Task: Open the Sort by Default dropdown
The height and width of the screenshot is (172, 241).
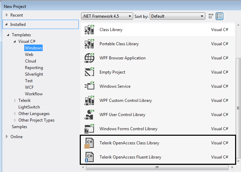Action: [x=177, y=16]
